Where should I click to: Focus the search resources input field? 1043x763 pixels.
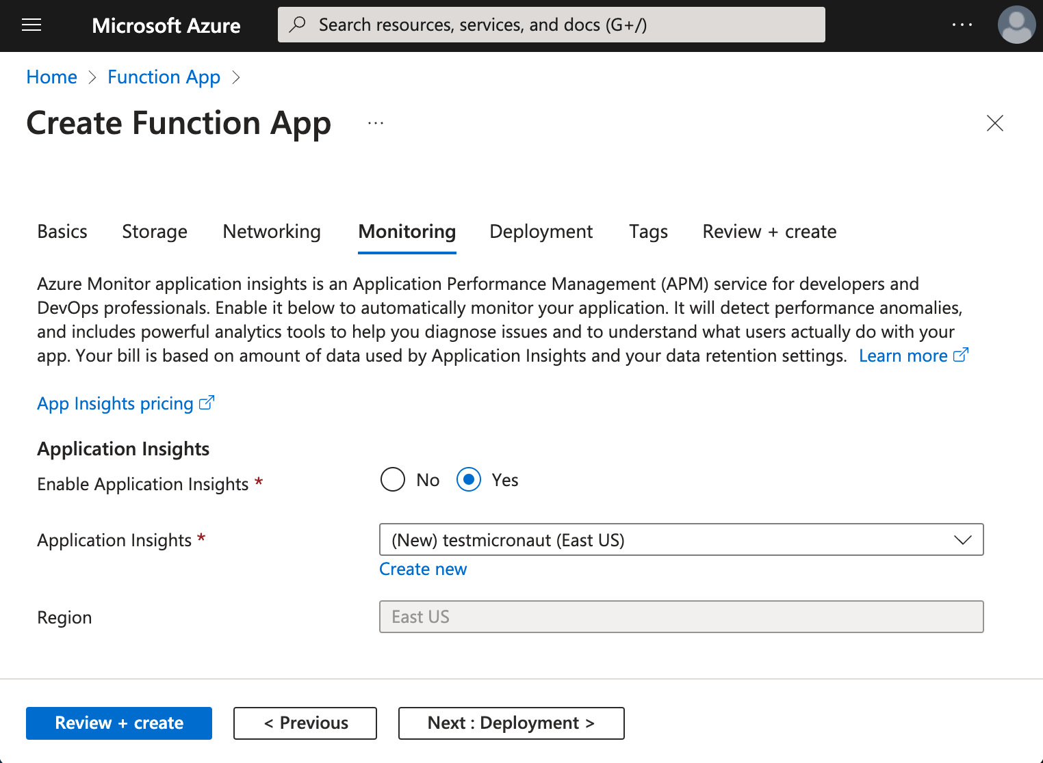pyautogui.click(x=551, y=25)
